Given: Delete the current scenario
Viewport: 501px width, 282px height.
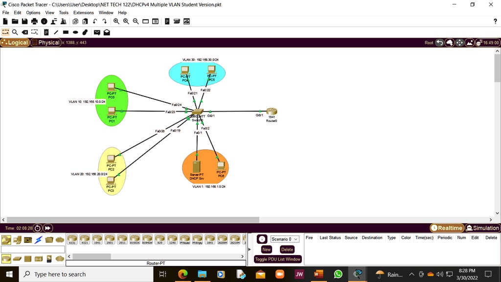Looking at the screenshot, I should pos(287,249).
